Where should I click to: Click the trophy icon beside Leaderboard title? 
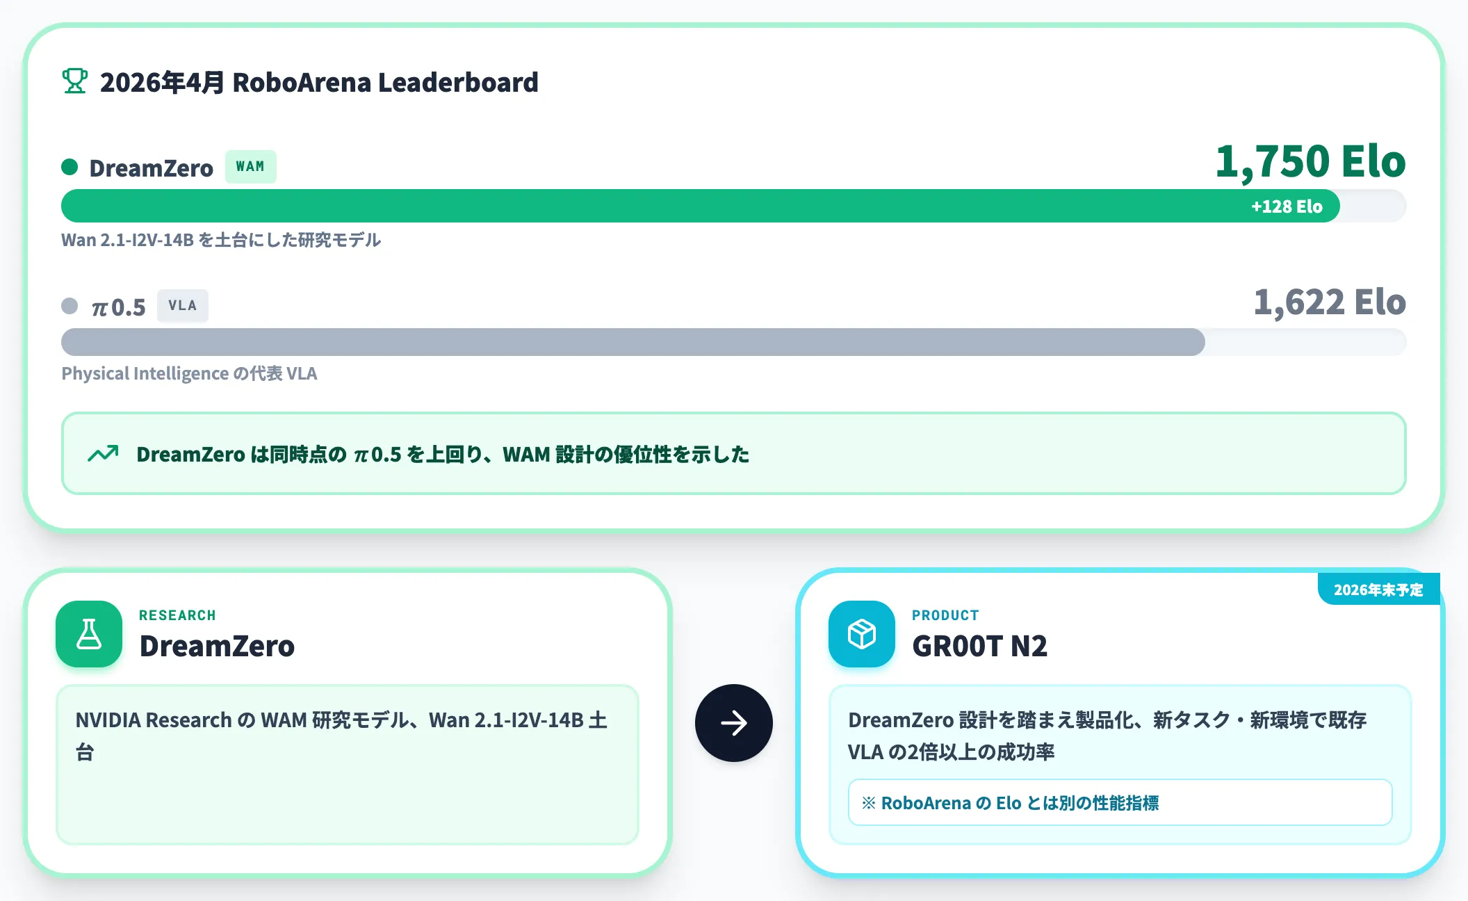pos(74,81)
